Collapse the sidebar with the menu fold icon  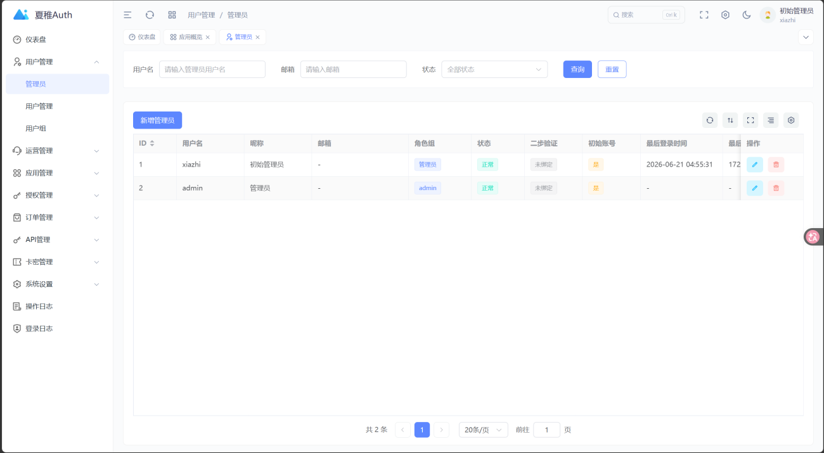tap(127, 15)
